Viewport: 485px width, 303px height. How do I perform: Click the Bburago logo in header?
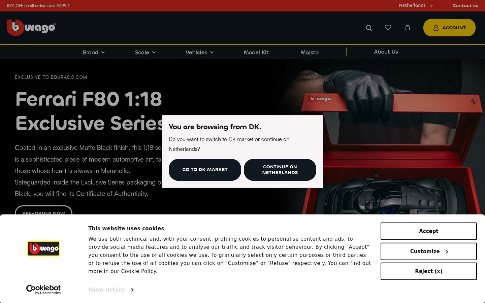pyautogui.click(x=31, y=28)
